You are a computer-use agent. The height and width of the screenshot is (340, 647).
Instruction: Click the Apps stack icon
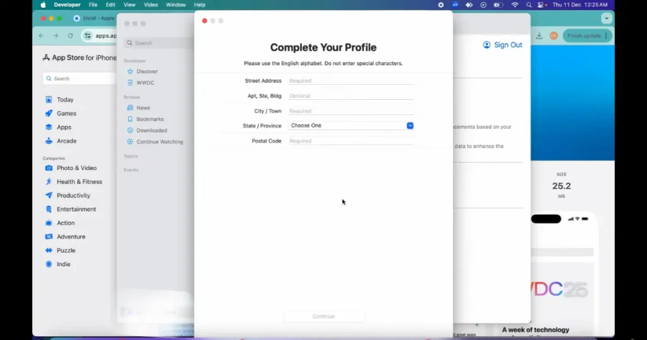[x=49, y=128]
